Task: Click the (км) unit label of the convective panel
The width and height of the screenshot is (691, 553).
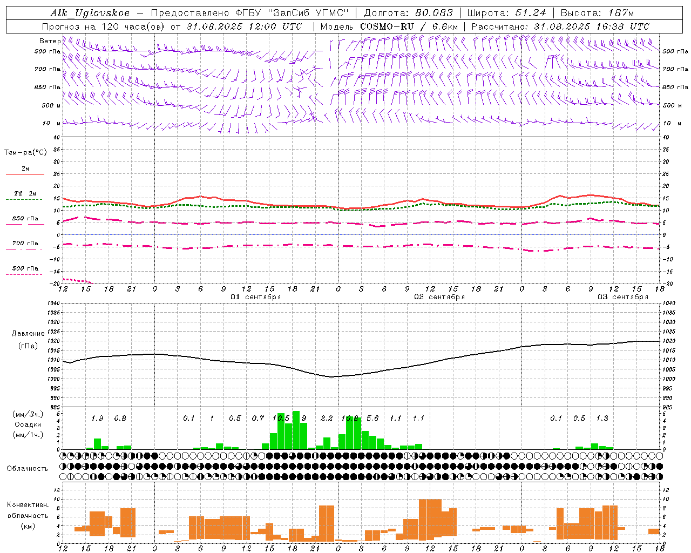Action: point(28,526)
